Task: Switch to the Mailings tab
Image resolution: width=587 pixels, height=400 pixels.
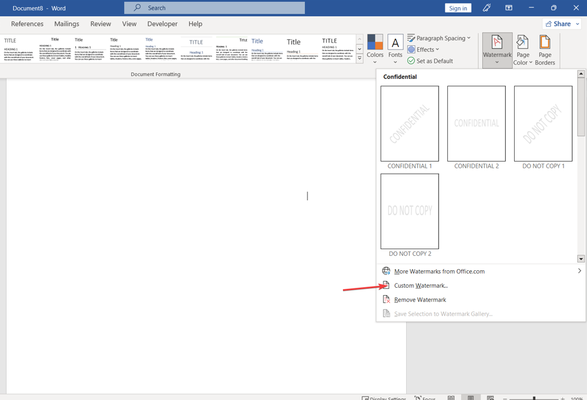Action: (x=67, y=24)
